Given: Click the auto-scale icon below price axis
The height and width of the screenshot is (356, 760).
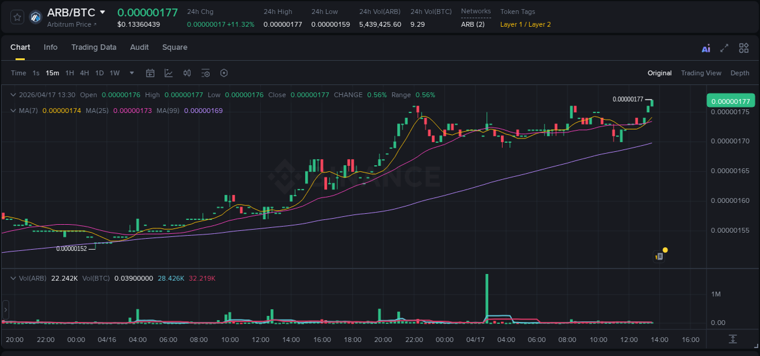Looking at the screenshot, I should (x=733, y=339).
